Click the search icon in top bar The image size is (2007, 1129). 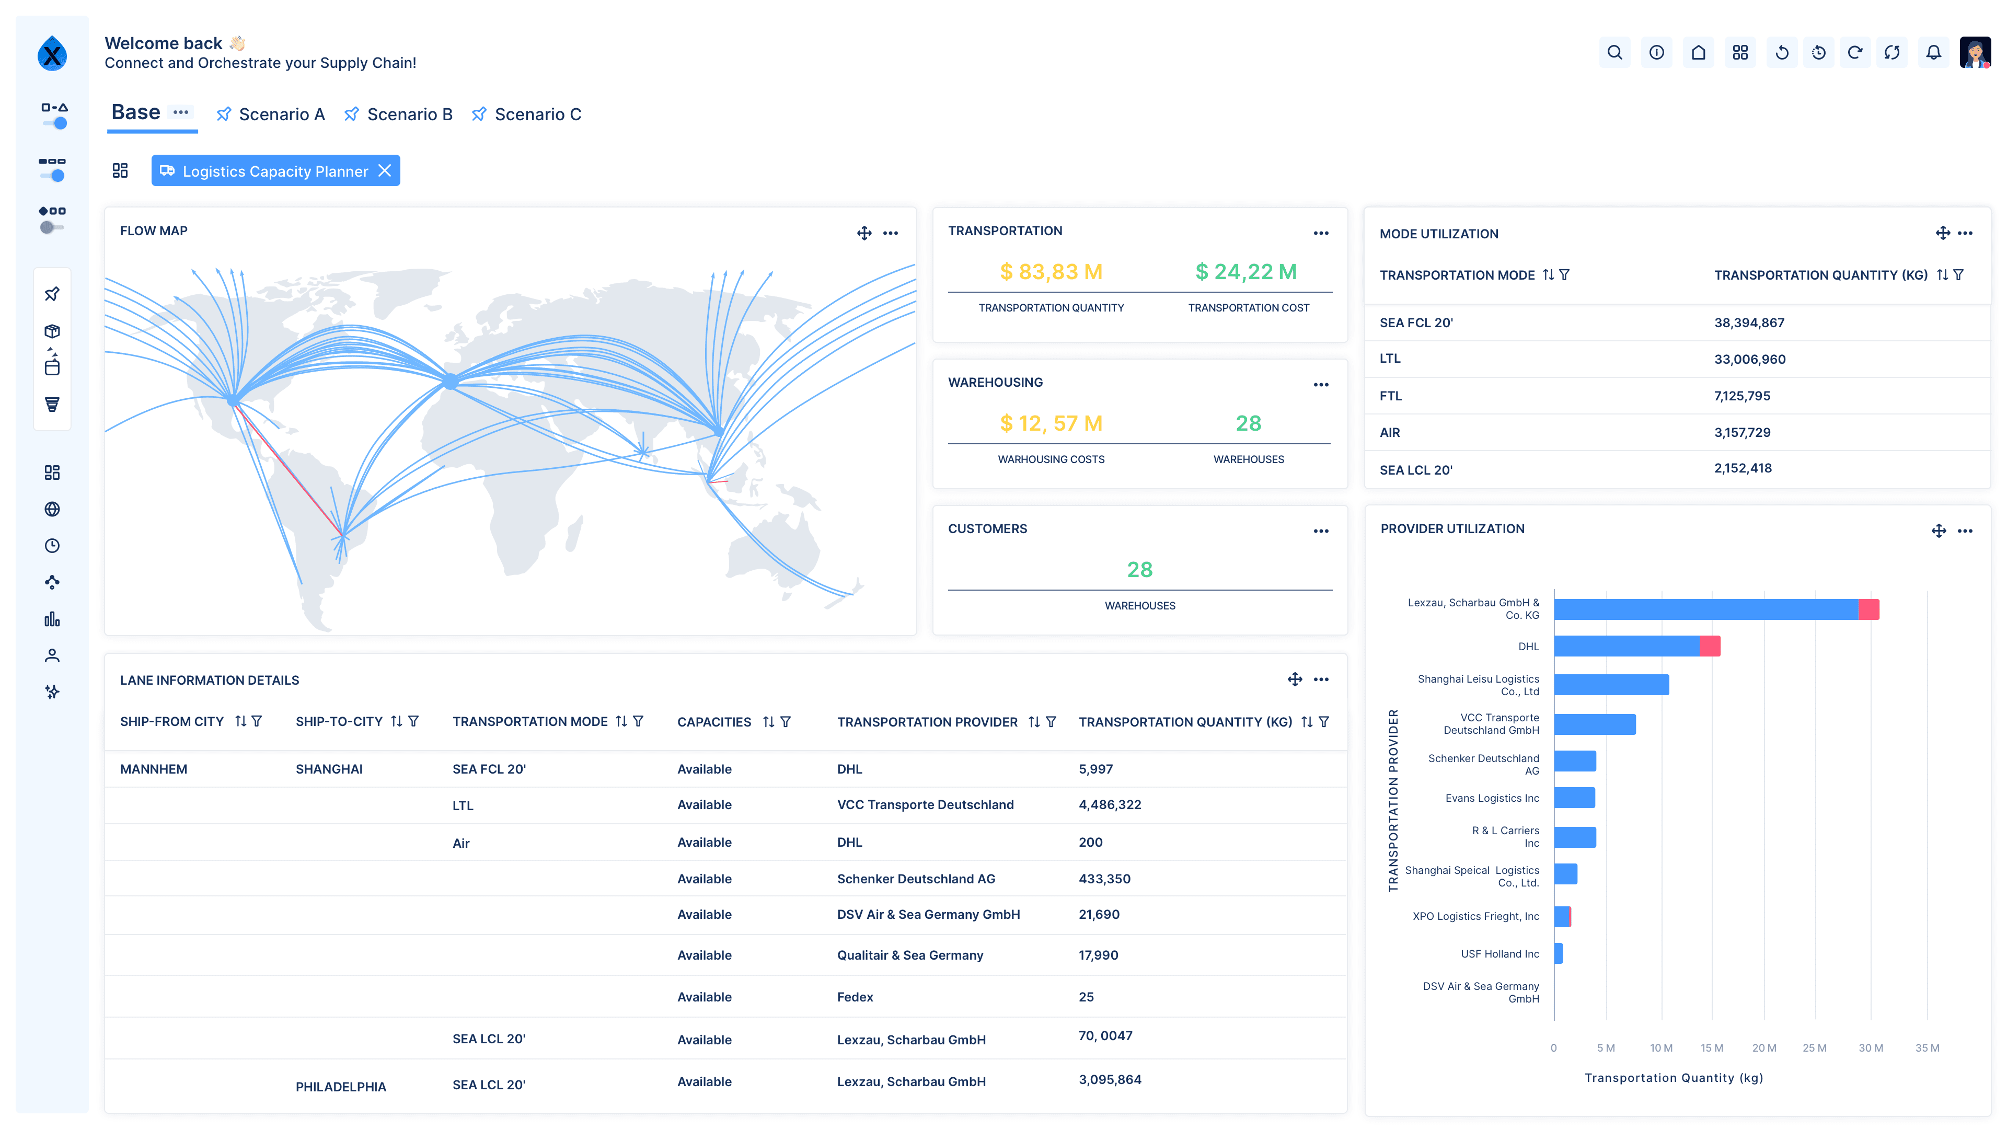pos(1614,52)
